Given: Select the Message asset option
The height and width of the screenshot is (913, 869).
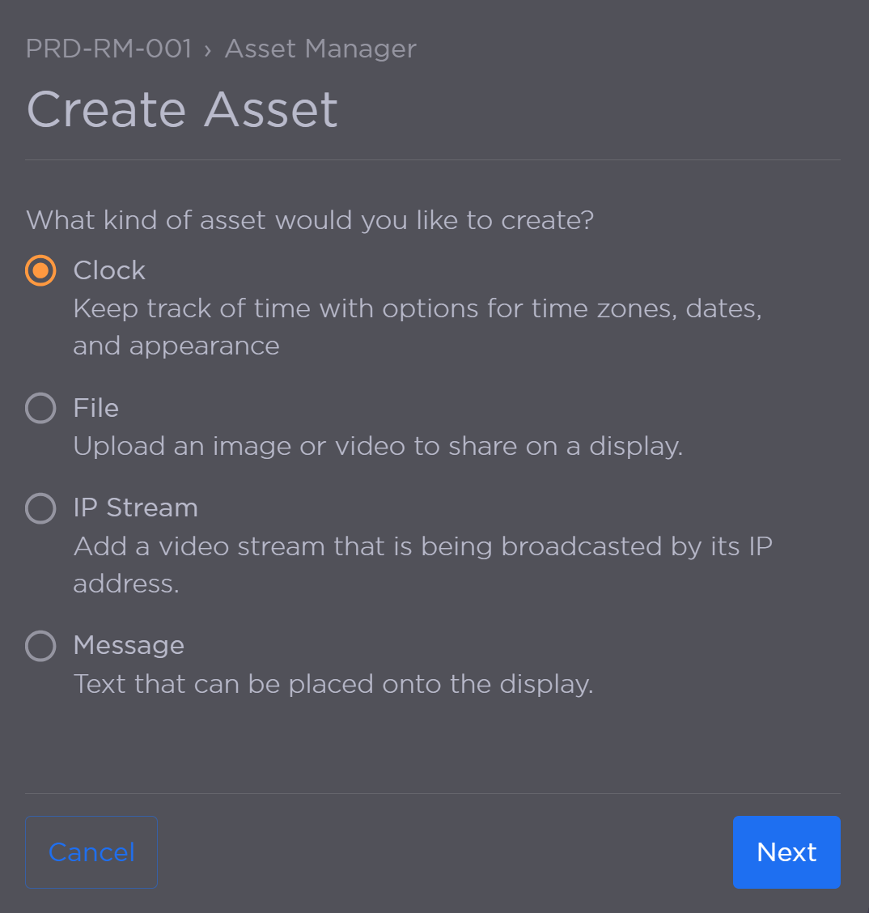Looking at the screenshot, I should click(x=40, y=646).
